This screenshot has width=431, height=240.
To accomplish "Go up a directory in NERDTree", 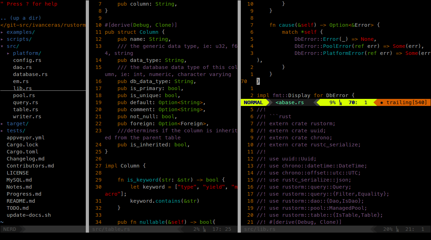I will point(21,18).
